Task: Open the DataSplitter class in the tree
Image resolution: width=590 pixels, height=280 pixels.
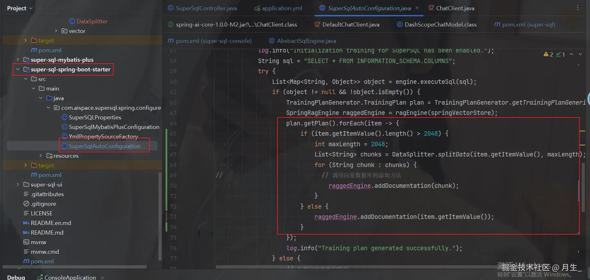Action: (x=92, y=21)
